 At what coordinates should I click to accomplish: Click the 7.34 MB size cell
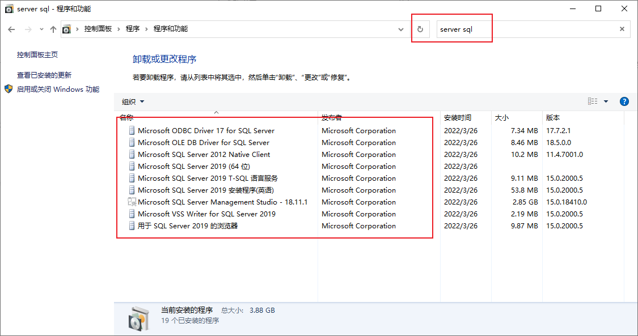coord(525,131)
